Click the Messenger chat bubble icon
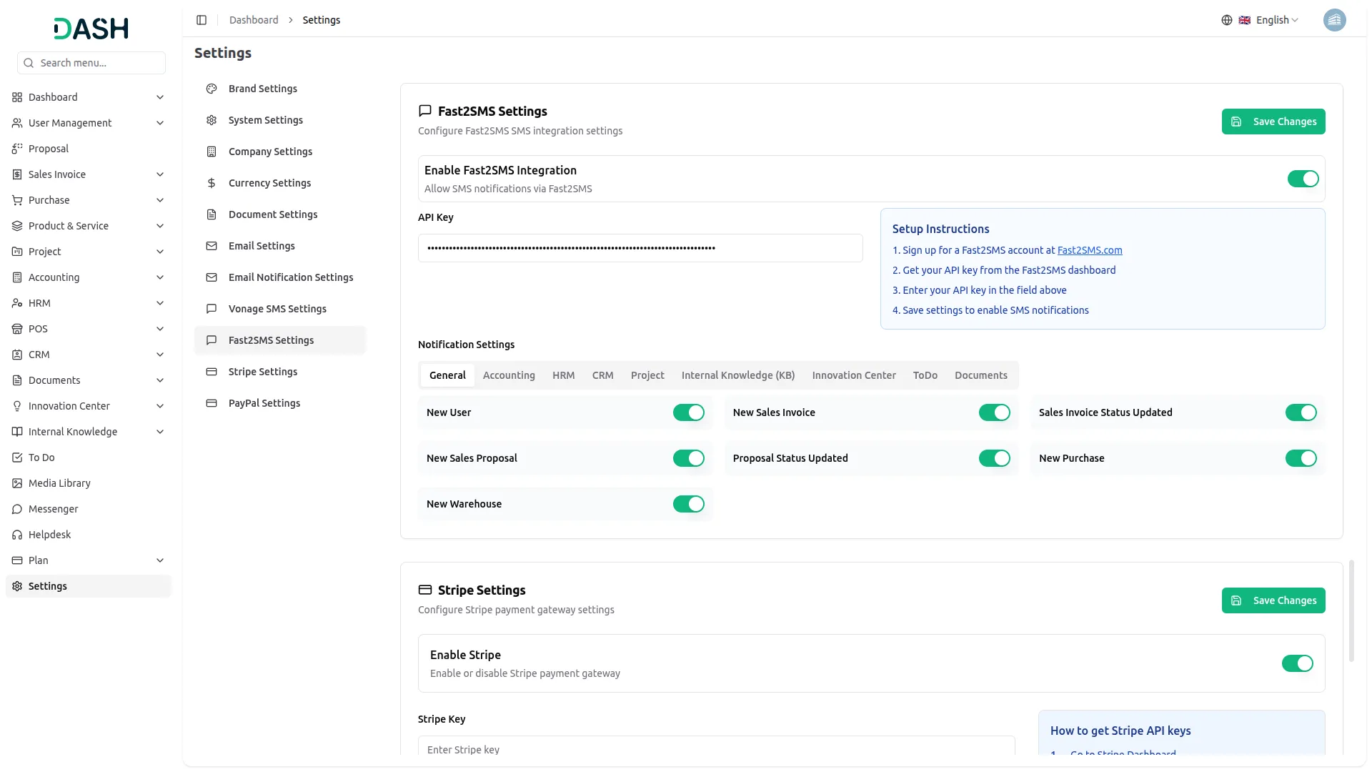 (17, 509)
